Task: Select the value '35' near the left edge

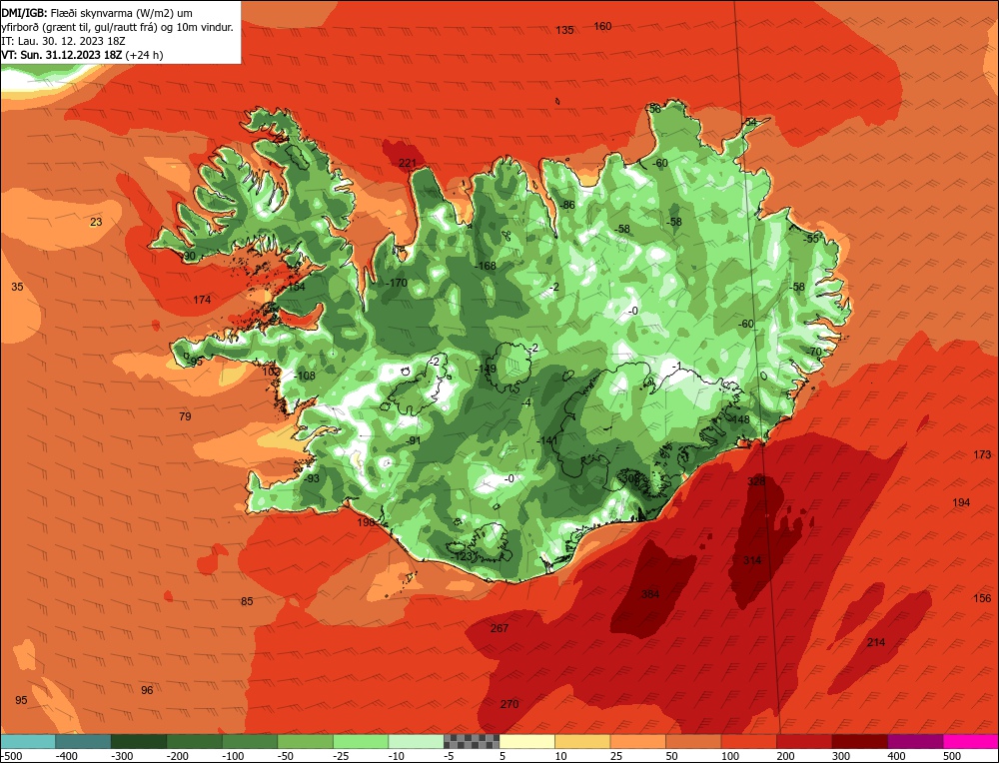Action: (17, 287)
